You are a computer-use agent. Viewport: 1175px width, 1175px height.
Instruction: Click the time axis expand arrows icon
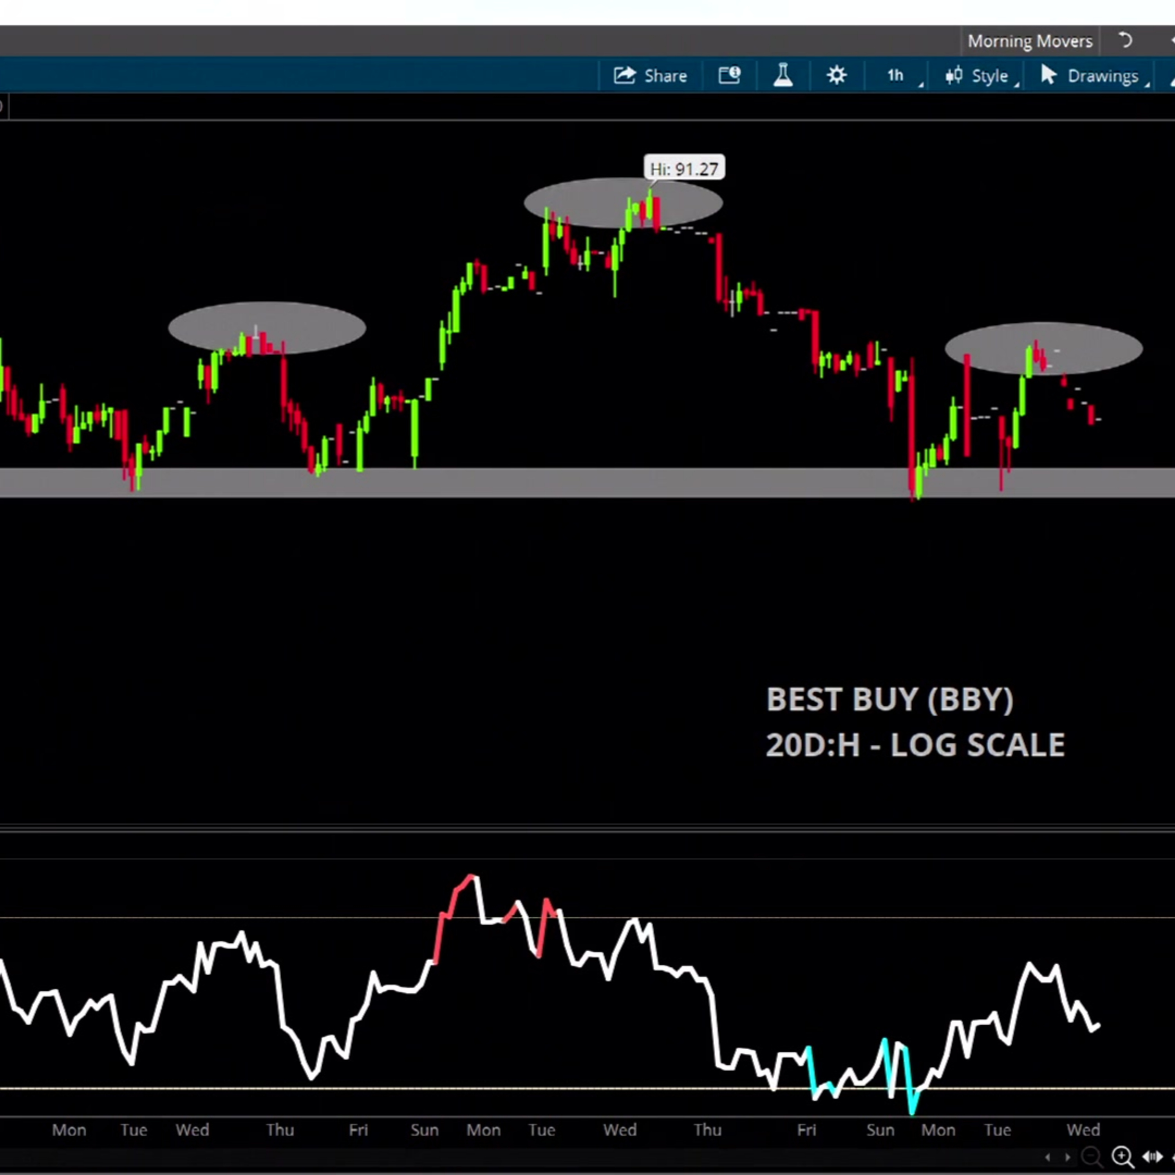[1153, 1156]
